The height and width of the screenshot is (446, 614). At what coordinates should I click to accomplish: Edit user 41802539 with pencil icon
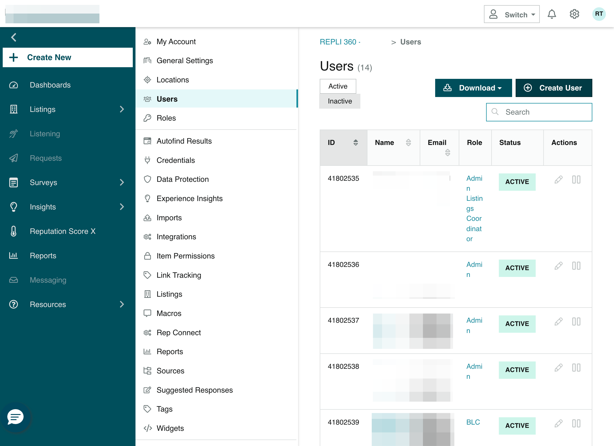coord(558,423)
